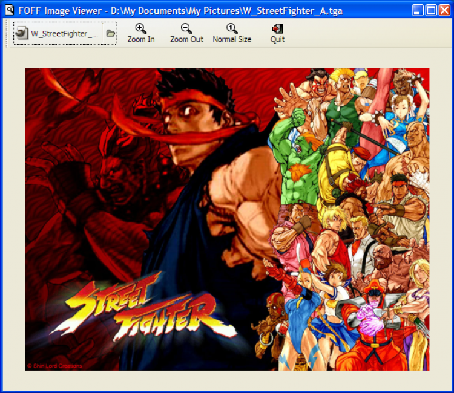Click the FOFF Image Viewer title bar icon

click(9, 10)
